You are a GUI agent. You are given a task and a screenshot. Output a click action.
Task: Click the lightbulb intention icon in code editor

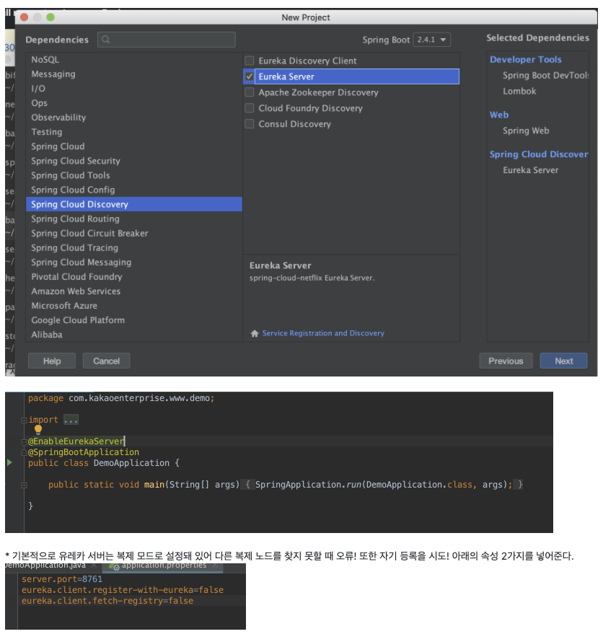pos(38,429)
